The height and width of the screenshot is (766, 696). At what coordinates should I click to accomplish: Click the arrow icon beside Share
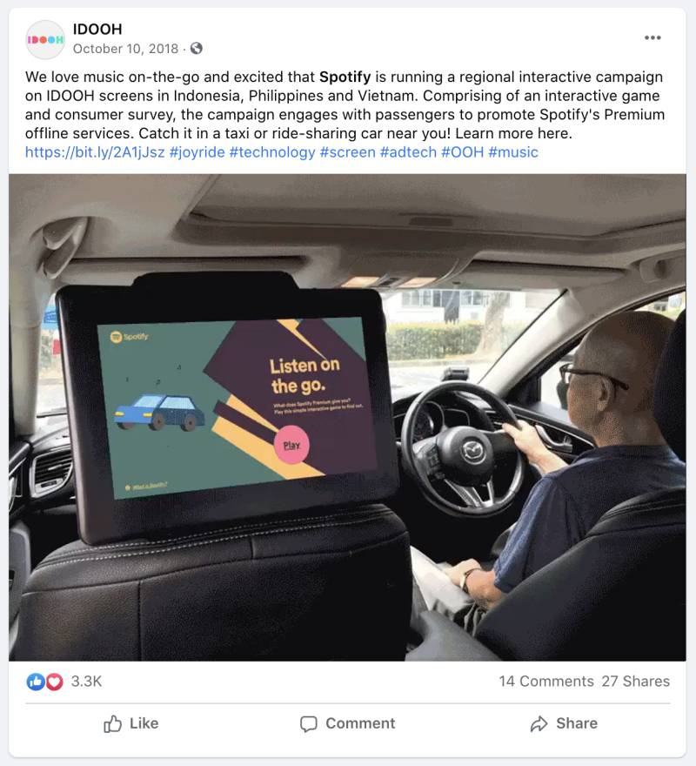tap(539, 723)
